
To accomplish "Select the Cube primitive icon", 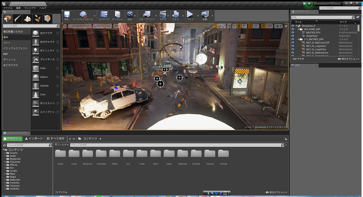I will (x=36, y=68).
